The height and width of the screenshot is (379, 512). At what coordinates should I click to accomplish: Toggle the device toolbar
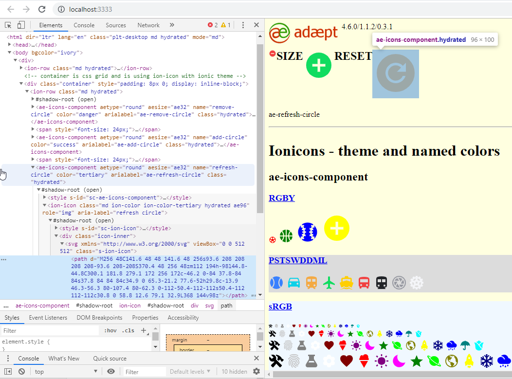click(21, 25)
